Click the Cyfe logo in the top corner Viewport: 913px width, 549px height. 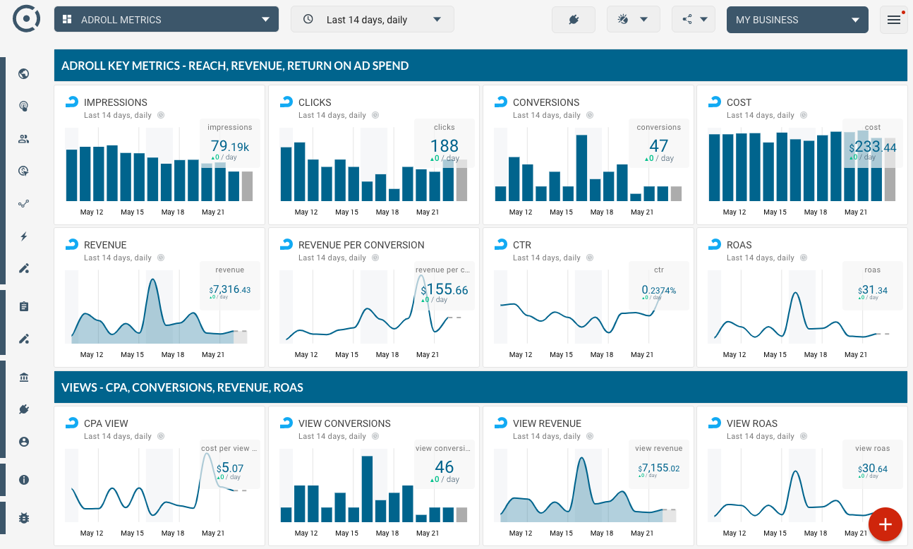click(26, 18)
